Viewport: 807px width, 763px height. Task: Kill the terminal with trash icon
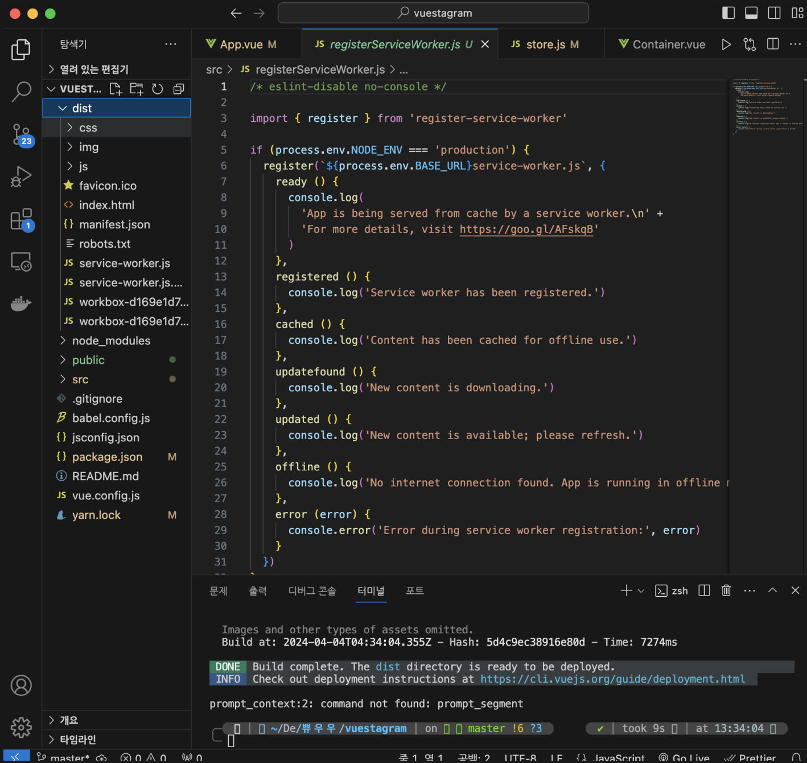pyautogui.click(x=726, y=590)
